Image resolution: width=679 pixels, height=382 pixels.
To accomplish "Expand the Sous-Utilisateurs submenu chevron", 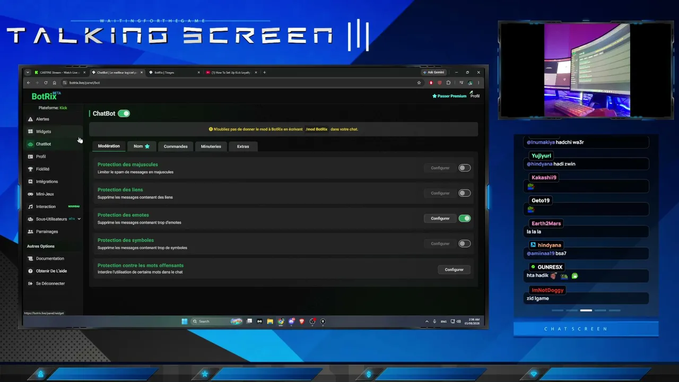I will tap(79, 219).
